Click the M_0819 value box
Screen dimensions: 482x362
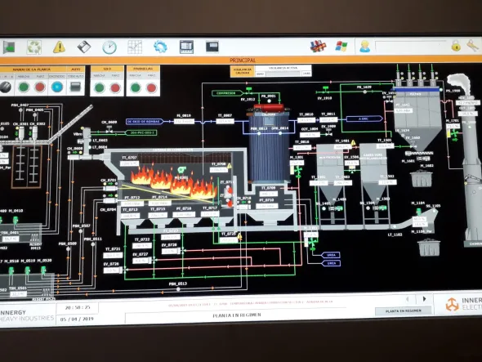184,122
